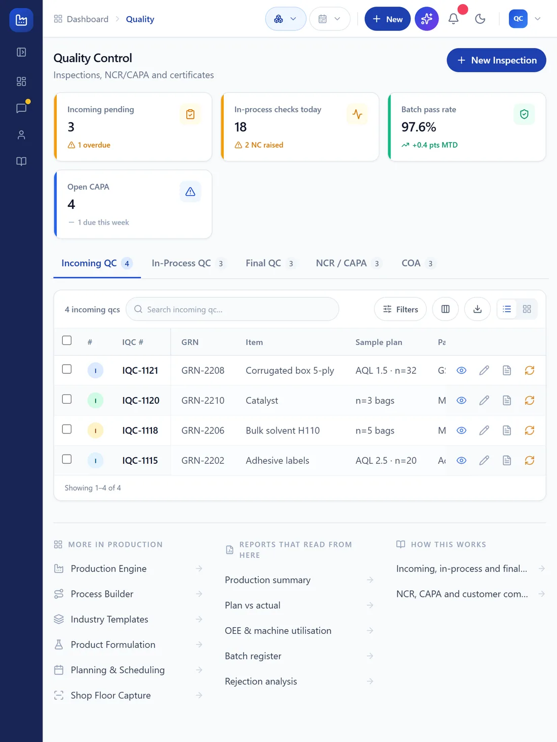
Task: Open the chat messages sidebar icon
Action: (x=21, y=108)
